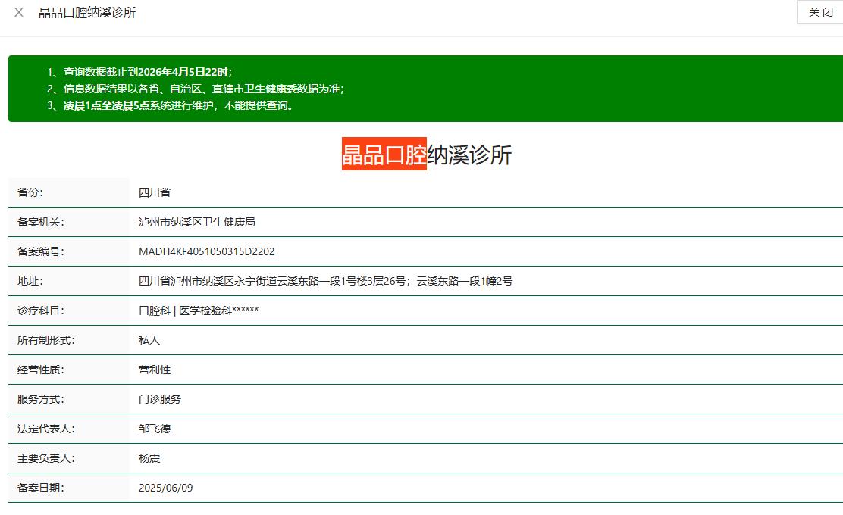Click the name listed beside 主要负责人
This screenshot has width=843, height=515.
point(149,458)
